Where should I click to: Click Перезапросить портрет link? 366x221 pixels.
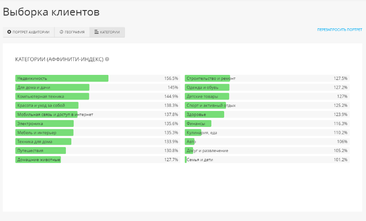click(x=339, y=30)
